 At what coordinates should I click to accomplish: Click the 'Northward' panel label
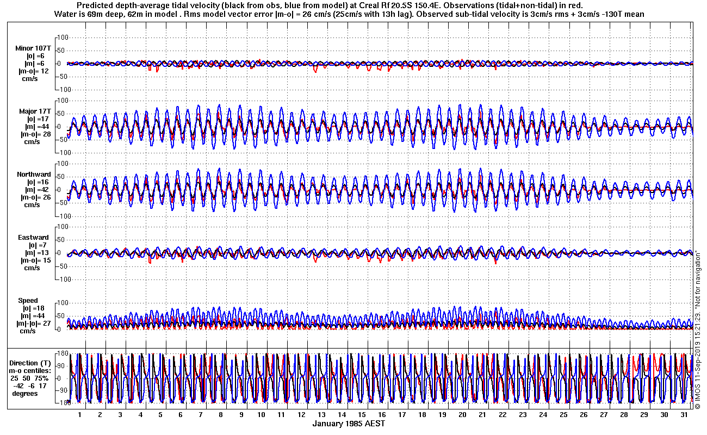tap(34, 175)
